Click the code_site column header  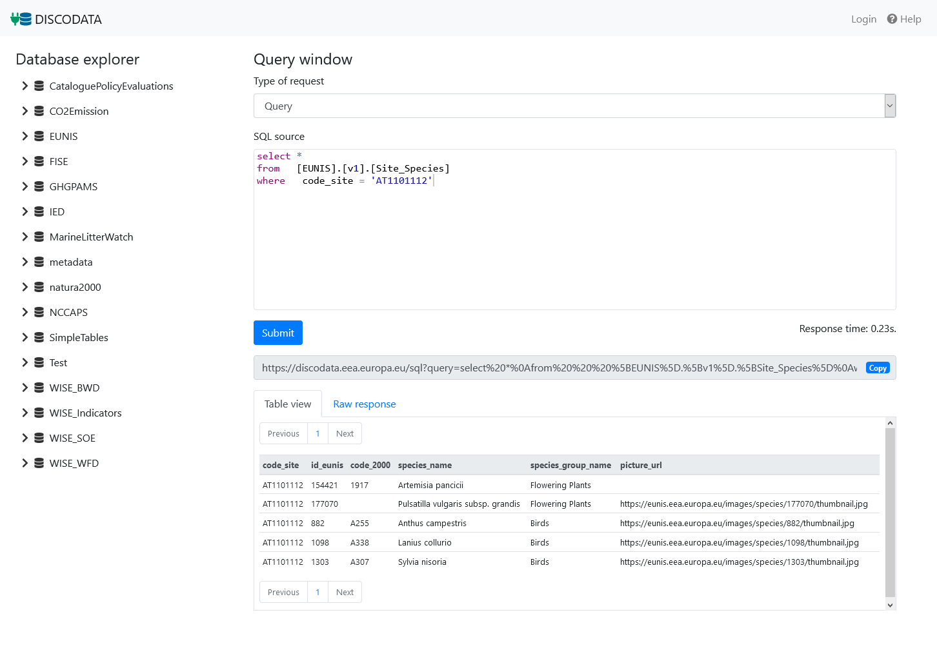point(281,465)
